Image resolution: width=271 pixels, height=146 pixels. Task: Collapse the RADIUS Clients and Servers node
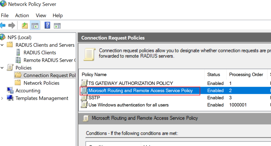coord(2,45)
